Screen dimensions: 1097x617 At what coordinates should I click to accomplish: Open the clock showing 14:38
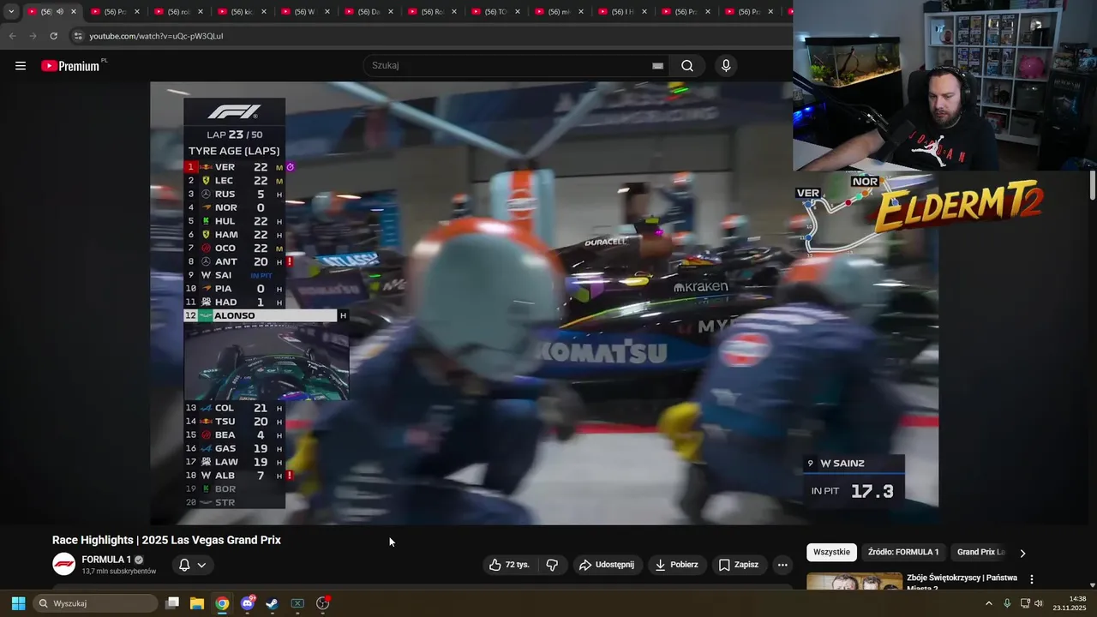coord(1070,603)
